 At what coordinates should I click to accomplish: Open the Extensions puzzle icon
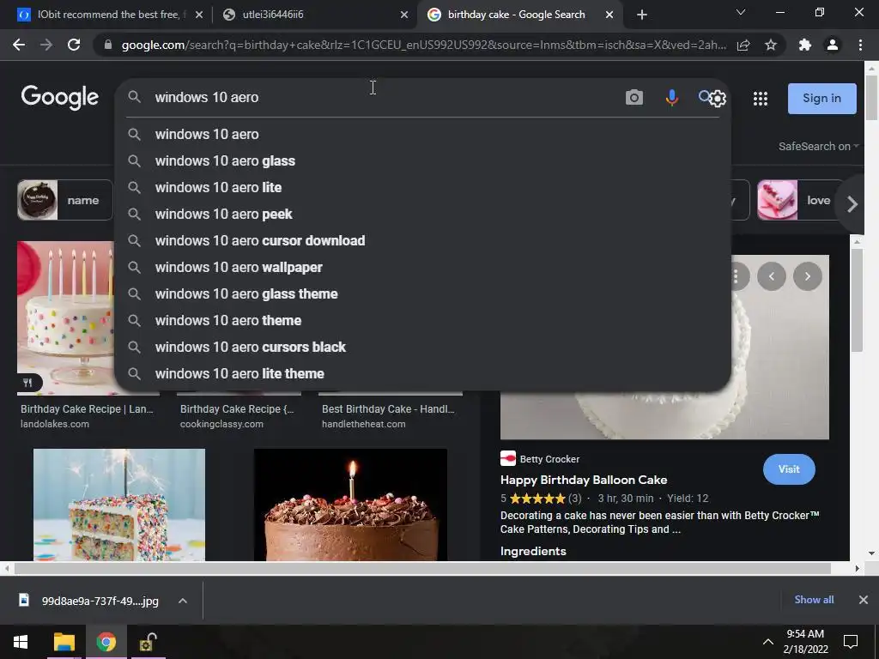805,45
